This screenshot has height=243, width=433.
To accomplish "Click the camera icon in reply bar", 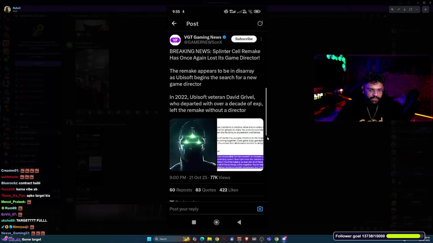I will (260, 209).
